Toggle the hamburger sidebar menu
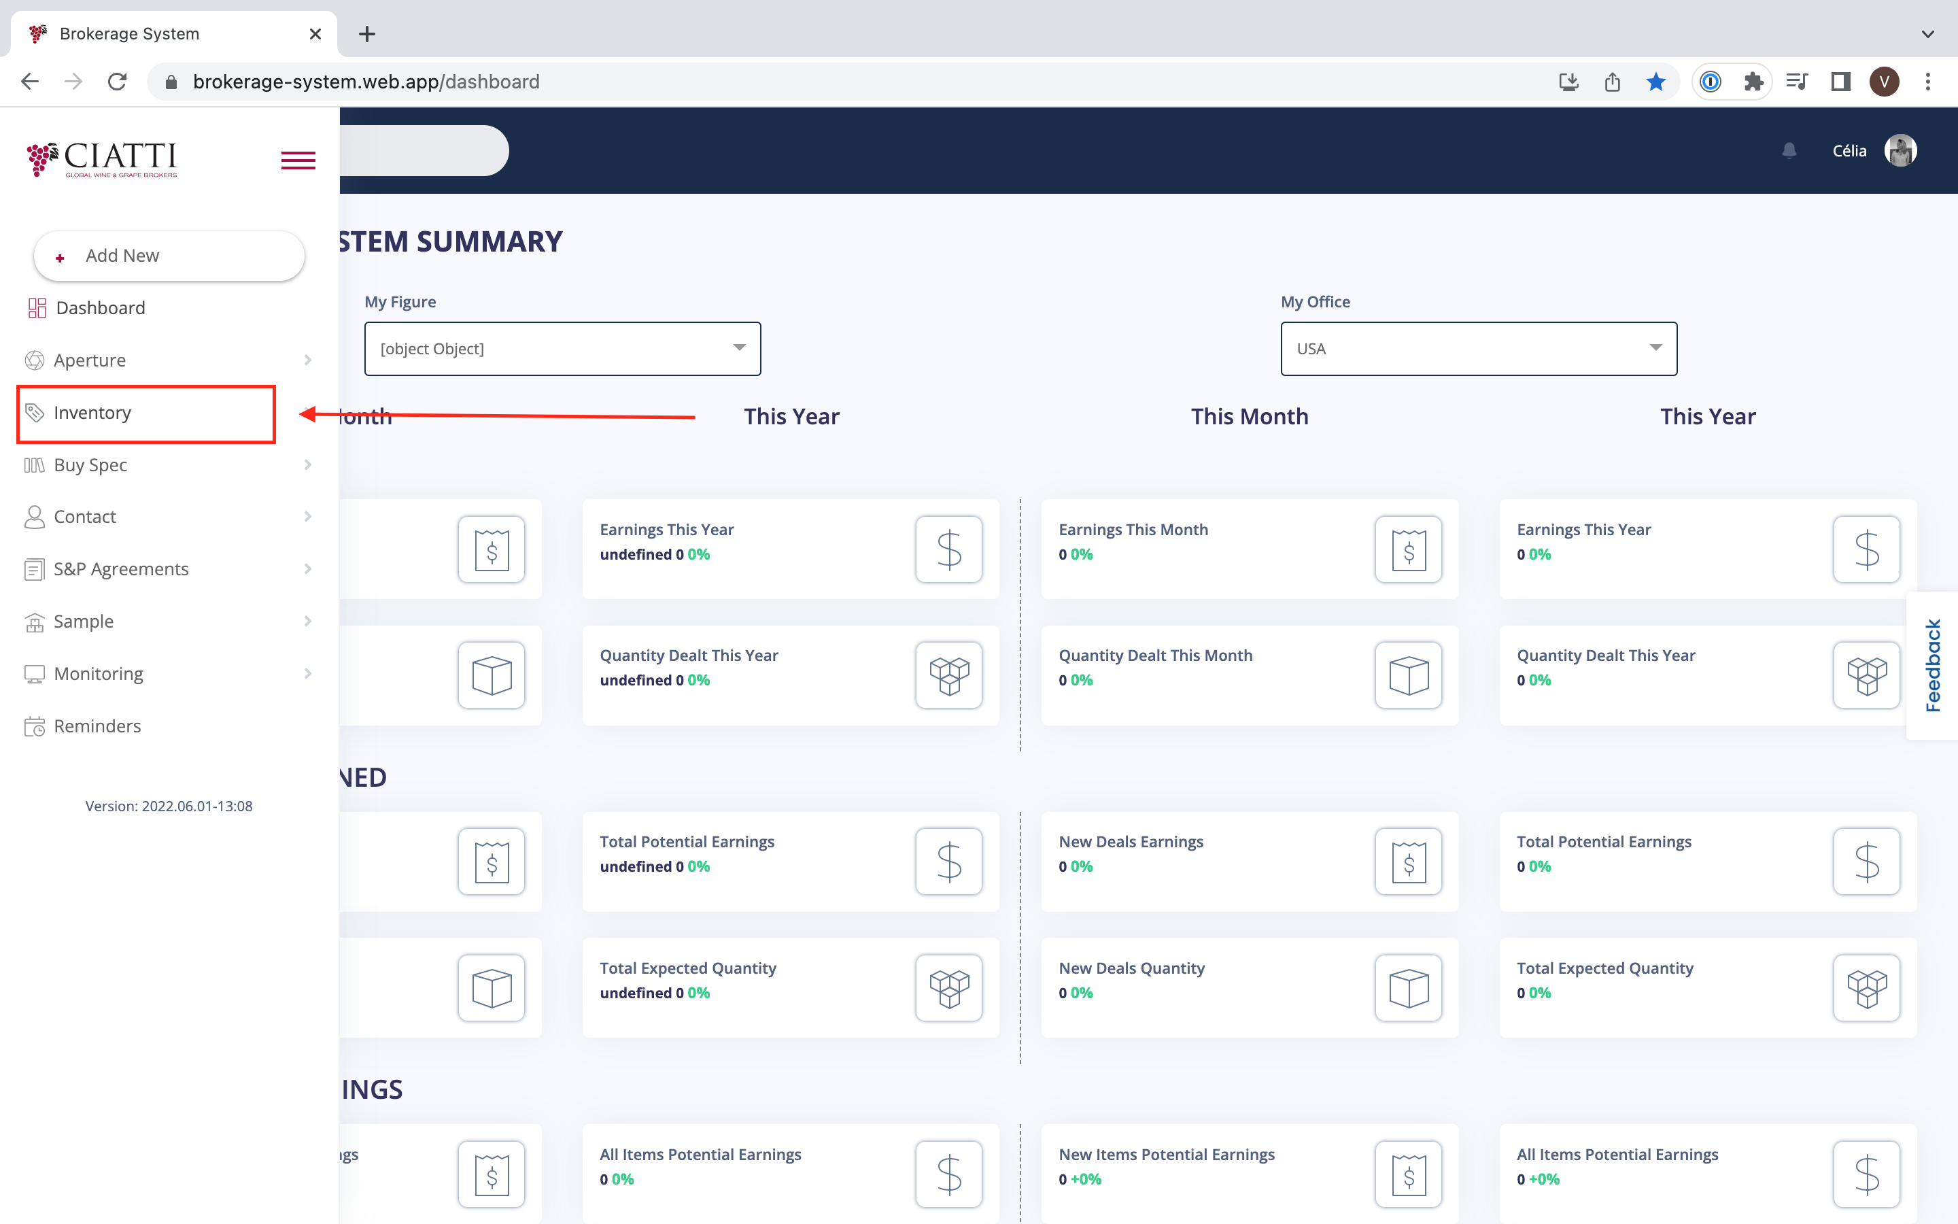 coord(298,160)
